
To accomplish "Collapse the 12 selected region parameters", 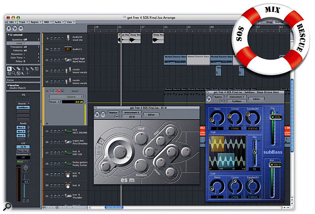I will (x=9, y=35).
